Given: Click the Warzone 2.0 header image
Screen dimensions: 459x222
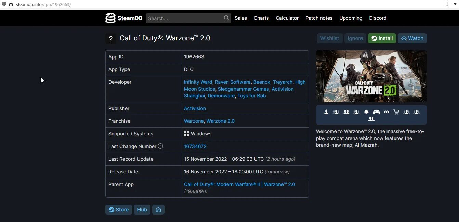Looking at the screenshot, I should (371, 76).
